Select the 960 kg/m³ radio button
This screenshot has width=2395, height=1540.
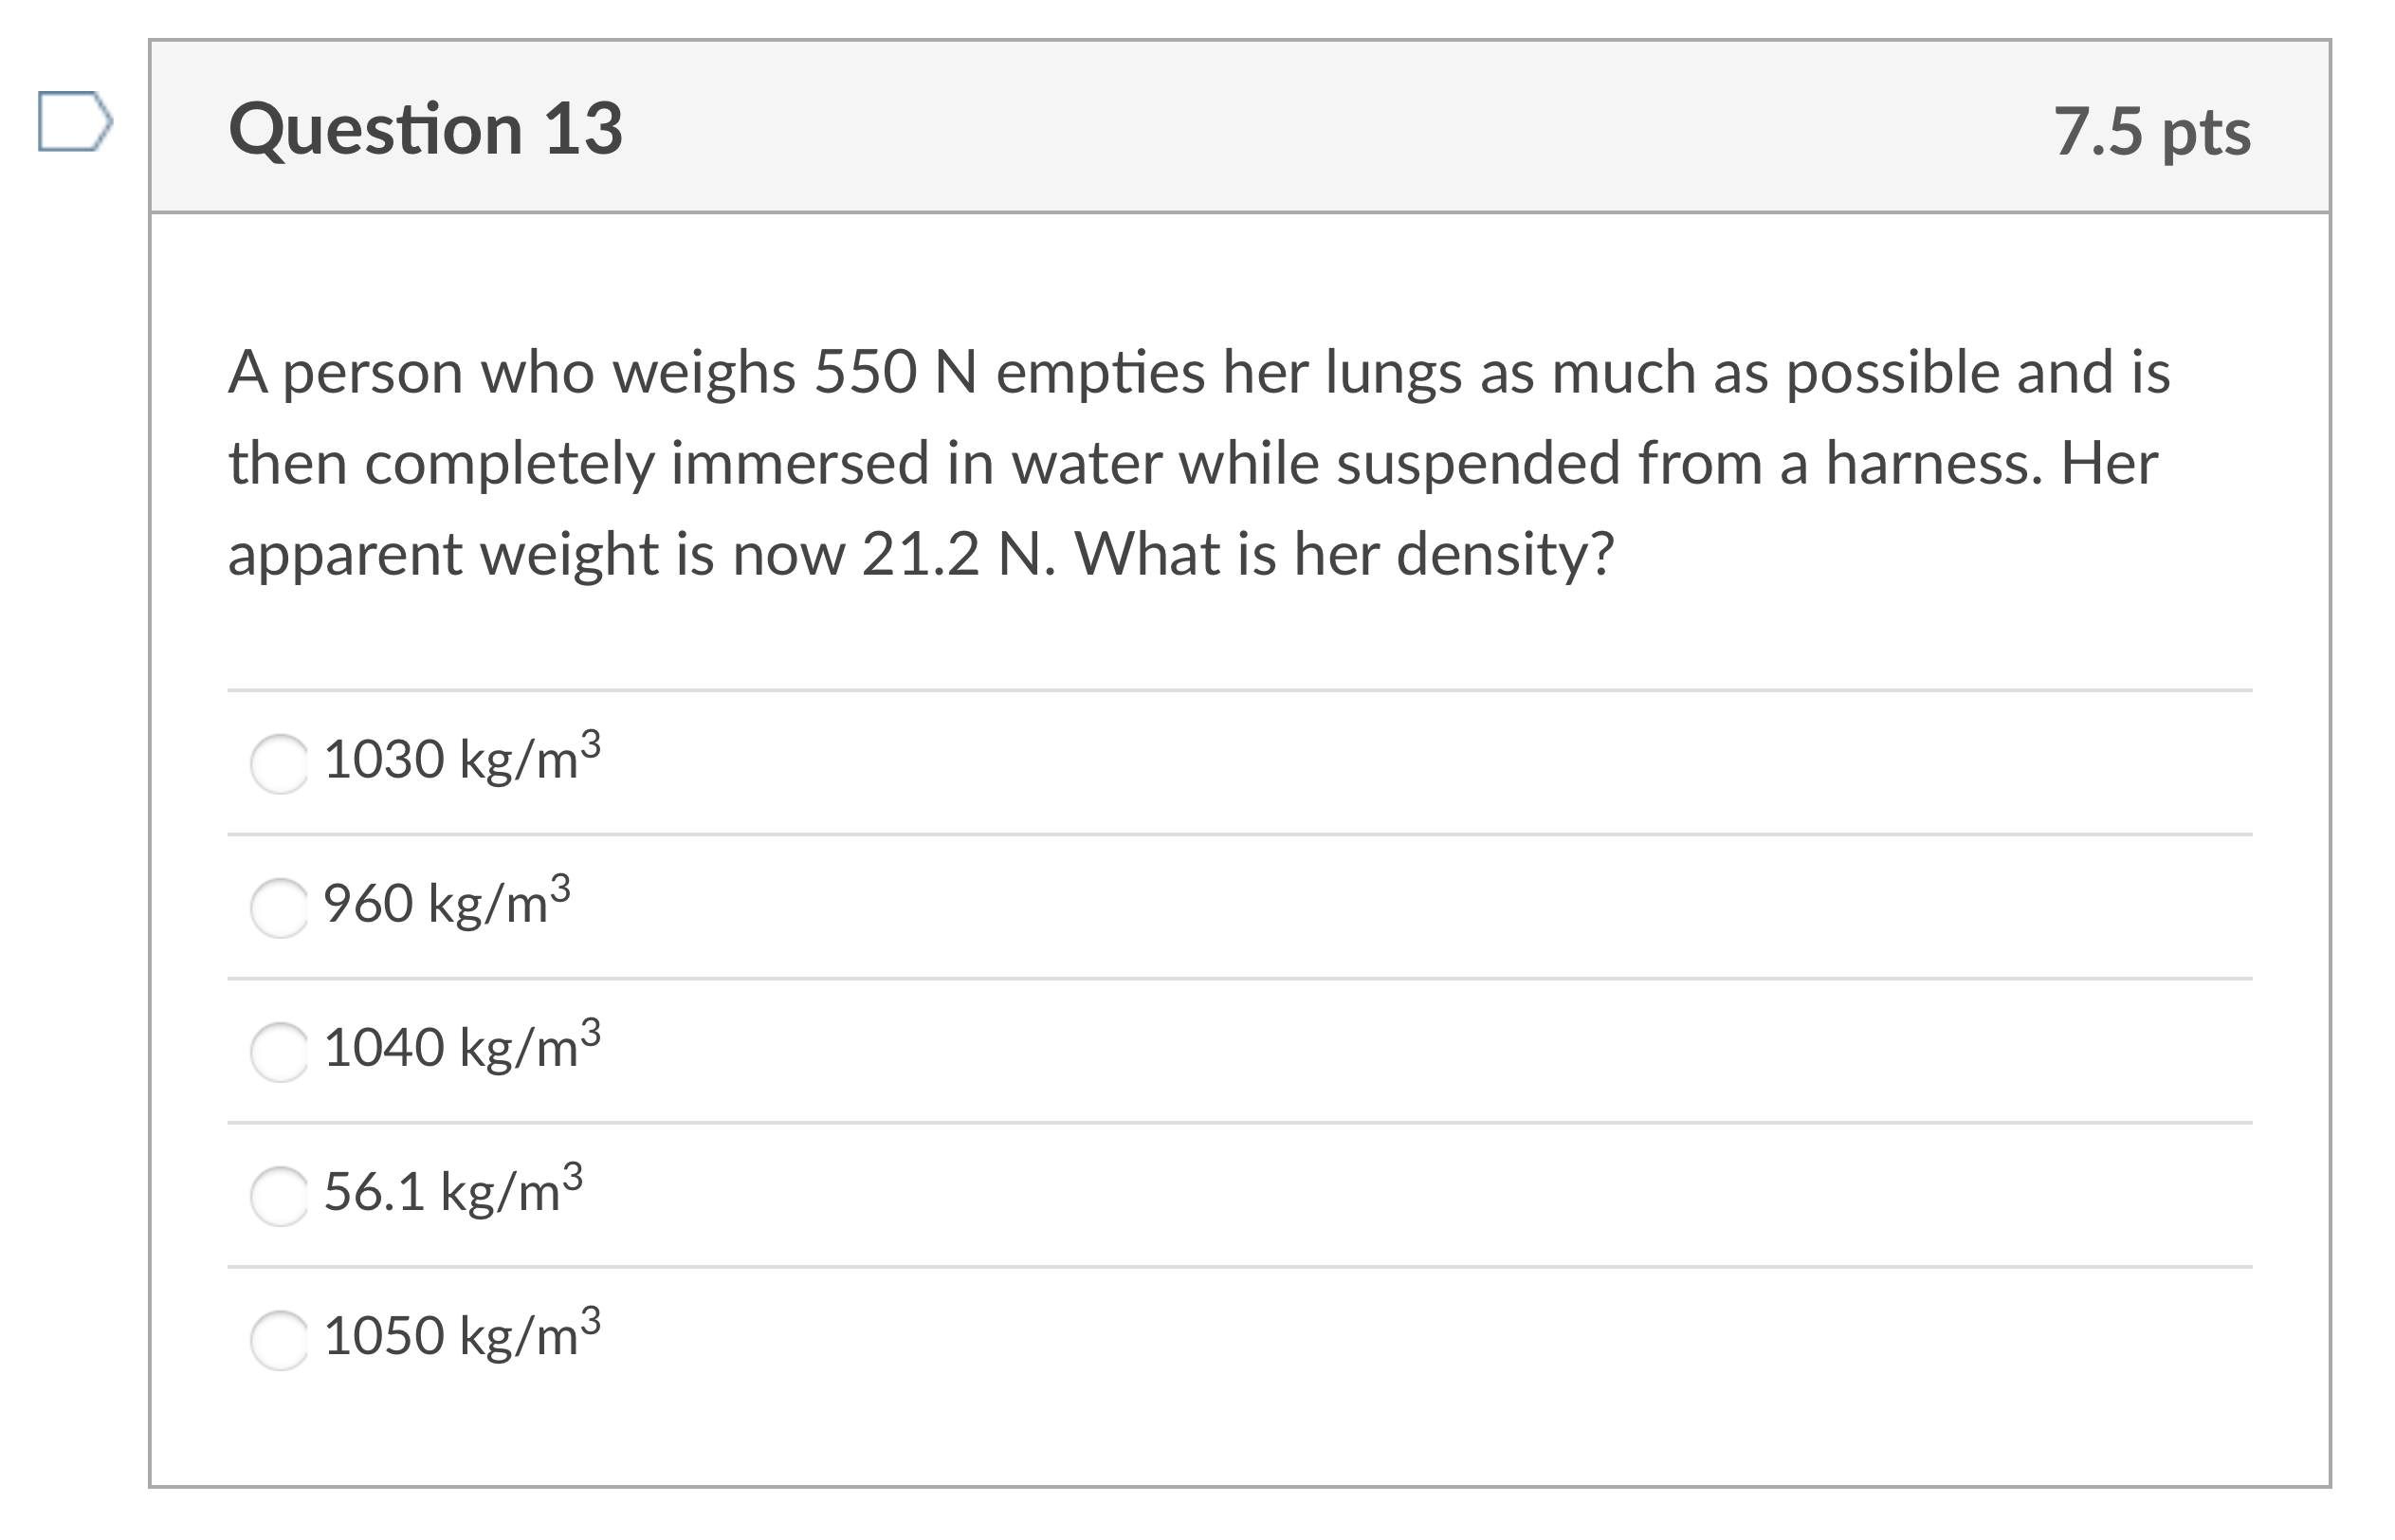pos(281,908)
